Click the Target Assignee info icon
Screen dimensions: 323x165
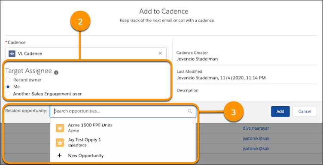pos(56,73)
